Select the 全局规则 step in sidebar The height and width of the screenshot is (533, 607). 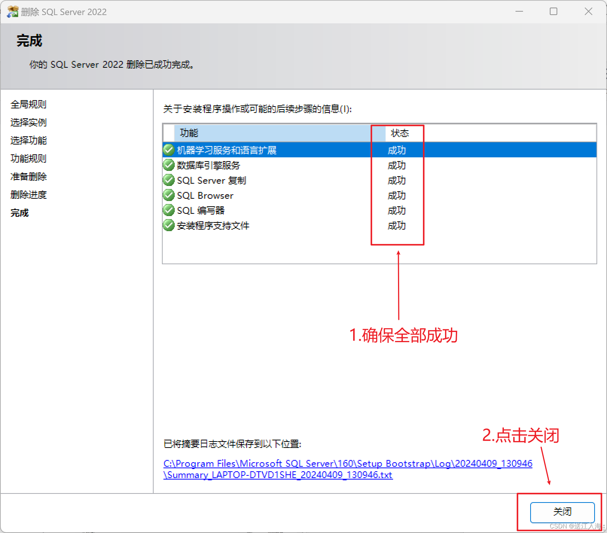[29, 104]
